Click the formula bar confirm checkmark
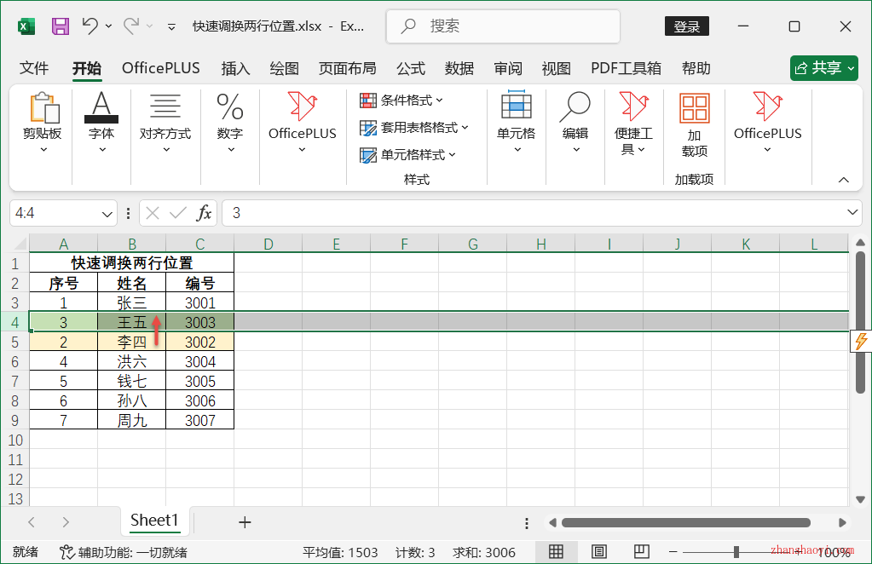Image resolution: width=872 pixels, height=564 pixels. (x=178, y=213)
